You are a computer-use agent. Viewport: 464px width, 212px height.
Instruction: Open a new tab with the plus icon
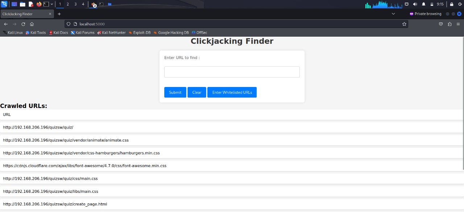coord(59,14)
